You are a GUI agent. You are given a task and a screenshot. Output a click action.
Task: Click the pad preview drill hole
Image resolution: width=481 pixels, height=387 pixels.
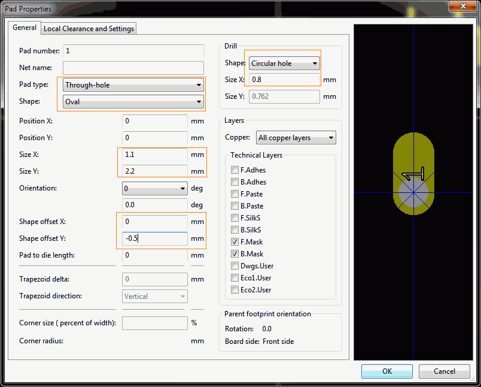(x=413, y=192)
